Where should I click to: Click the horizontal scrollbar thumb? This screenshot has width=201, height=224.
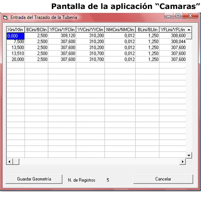pos(16,162)
